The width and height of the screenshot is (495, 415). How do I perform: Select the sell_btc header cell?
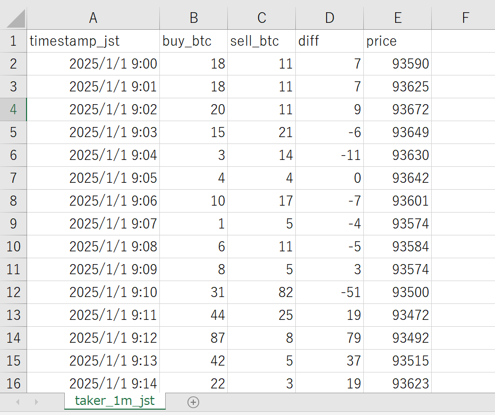261,41
